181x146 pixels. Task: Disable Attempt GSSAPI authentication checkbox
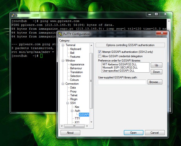99,52
